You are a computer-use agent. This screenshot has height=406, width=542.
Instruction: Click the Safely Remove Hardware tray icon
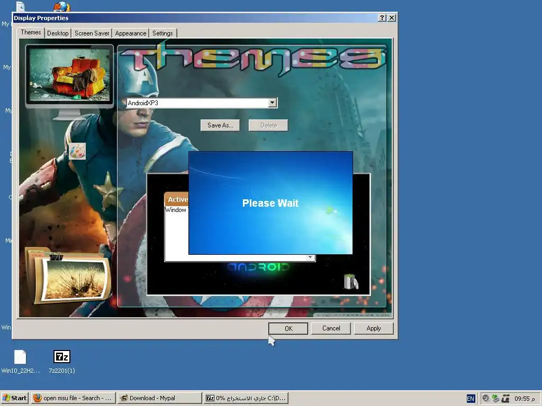[x=495, y=398]
